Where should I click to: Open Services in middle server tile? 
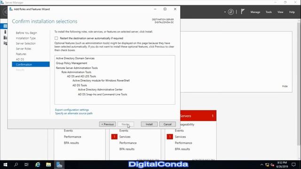[x=125, y=137]
